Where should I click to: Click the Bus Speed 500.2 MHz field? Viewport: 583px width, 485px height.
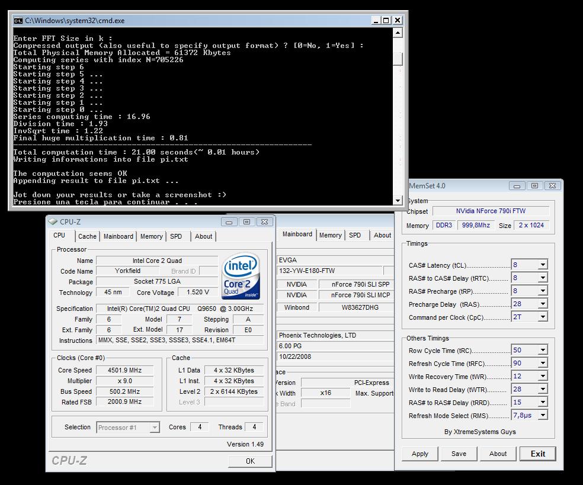tap(124, 391)
